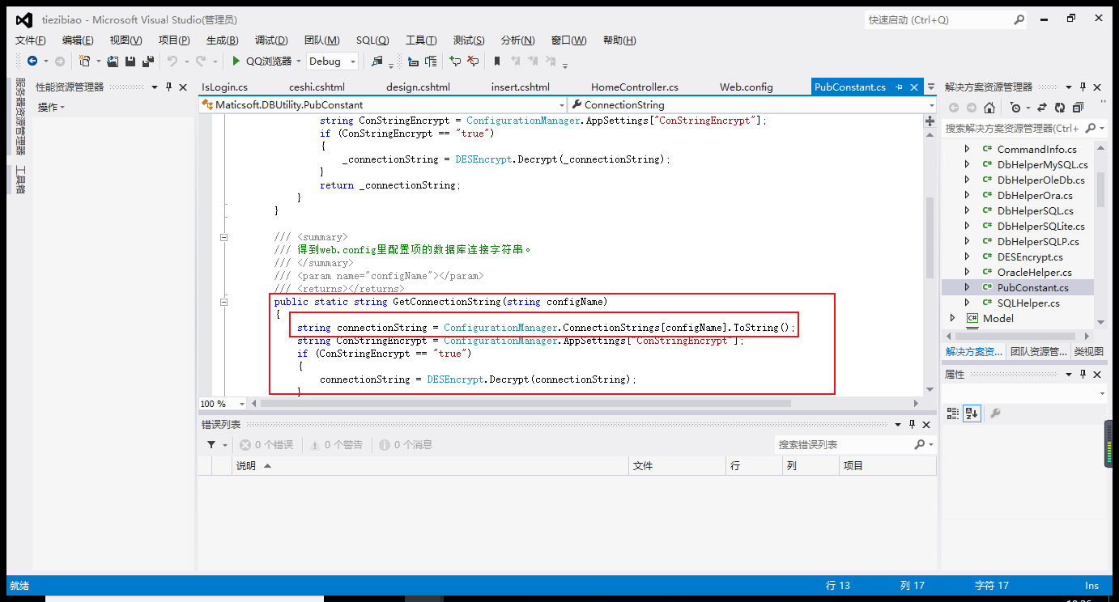Expand the CommandInfo.cs tree node
1119x602 pixels.
pyautogui.click(x=966, y=149)
